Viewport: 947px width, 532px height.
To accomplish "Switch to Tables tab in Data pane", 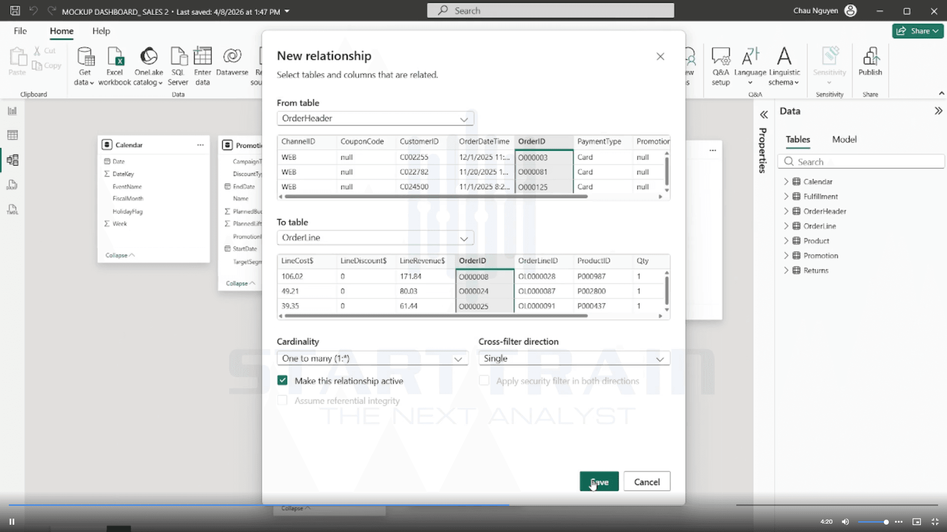I will coord(797,140).
